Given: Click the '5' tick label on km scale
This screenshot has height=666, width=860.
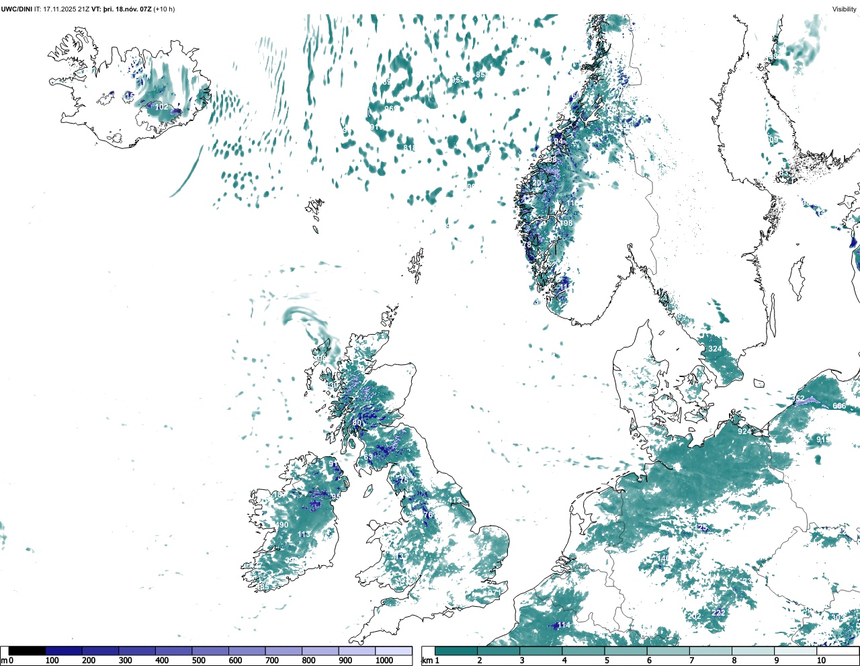Looking at the screenshot, I should (x=607, y=661).
